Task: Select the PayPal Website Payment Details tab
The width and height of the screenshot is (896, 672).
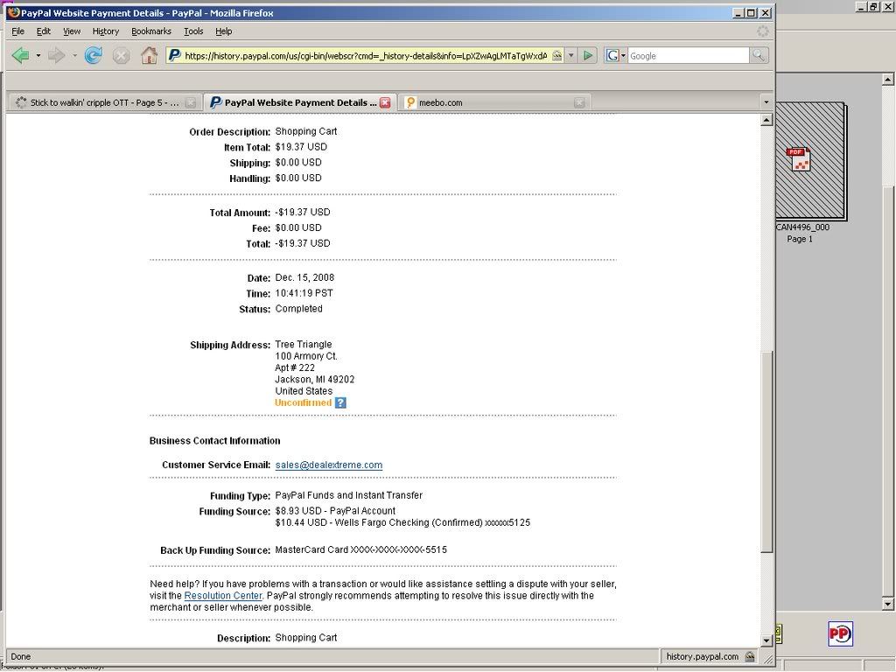Action: coord(299,103)
